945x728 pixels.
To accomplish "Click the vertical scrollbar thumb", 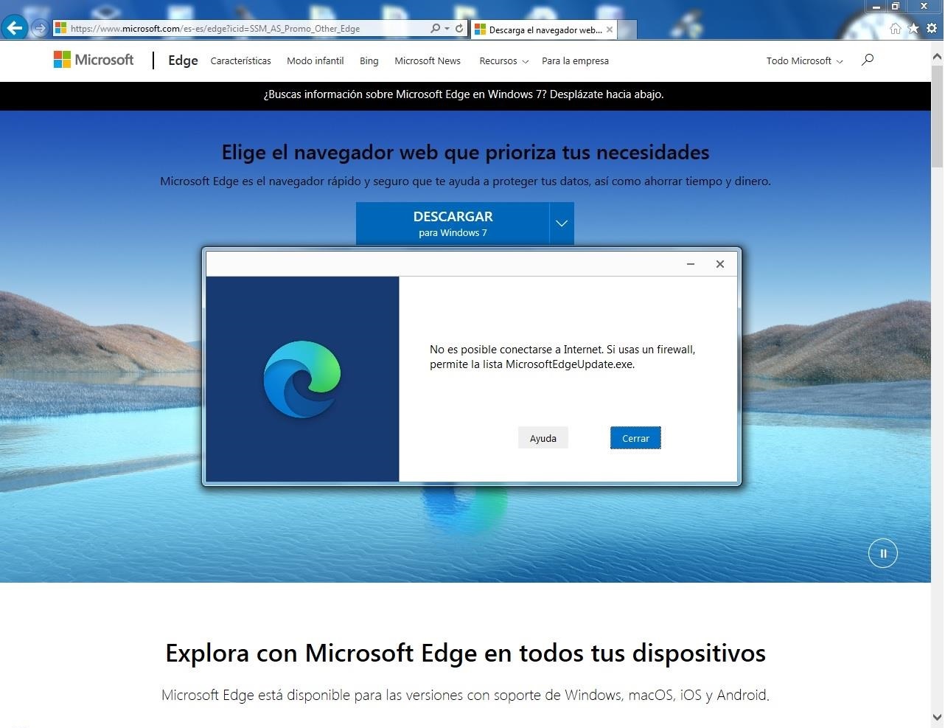I will (x=937, y=116).
